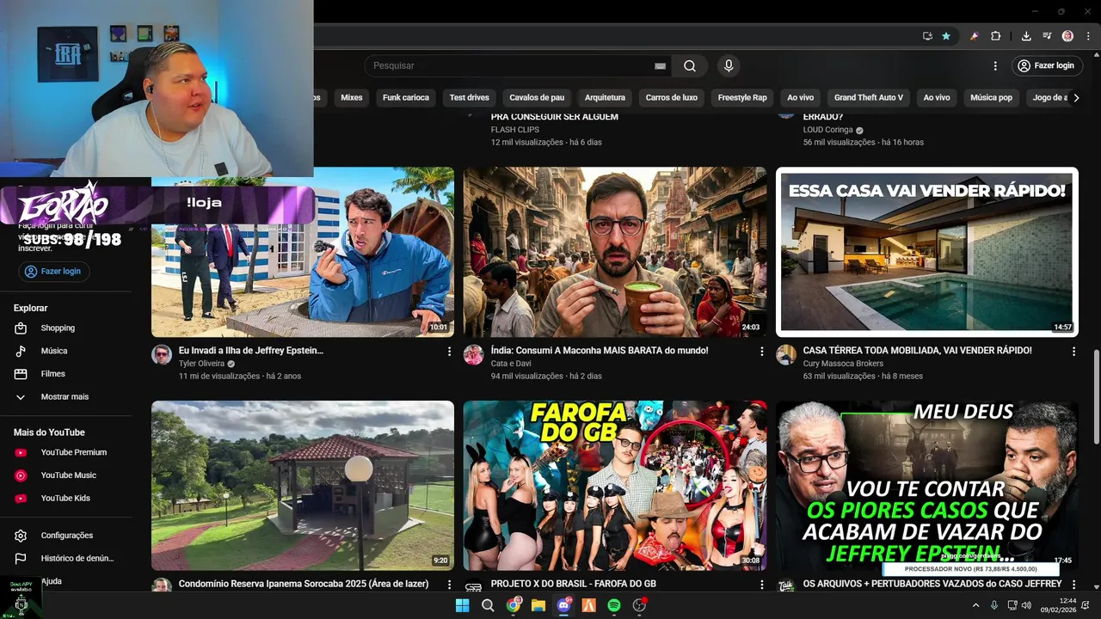Open Cury Massoca Brokers channel avatar

tap(786, 355)
